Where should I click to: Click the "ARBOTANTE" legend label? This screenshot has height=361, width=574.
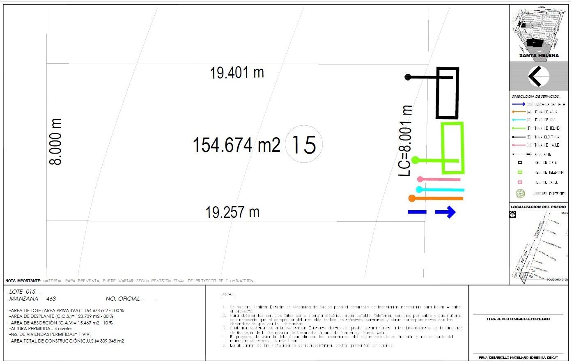coord(543,154)
